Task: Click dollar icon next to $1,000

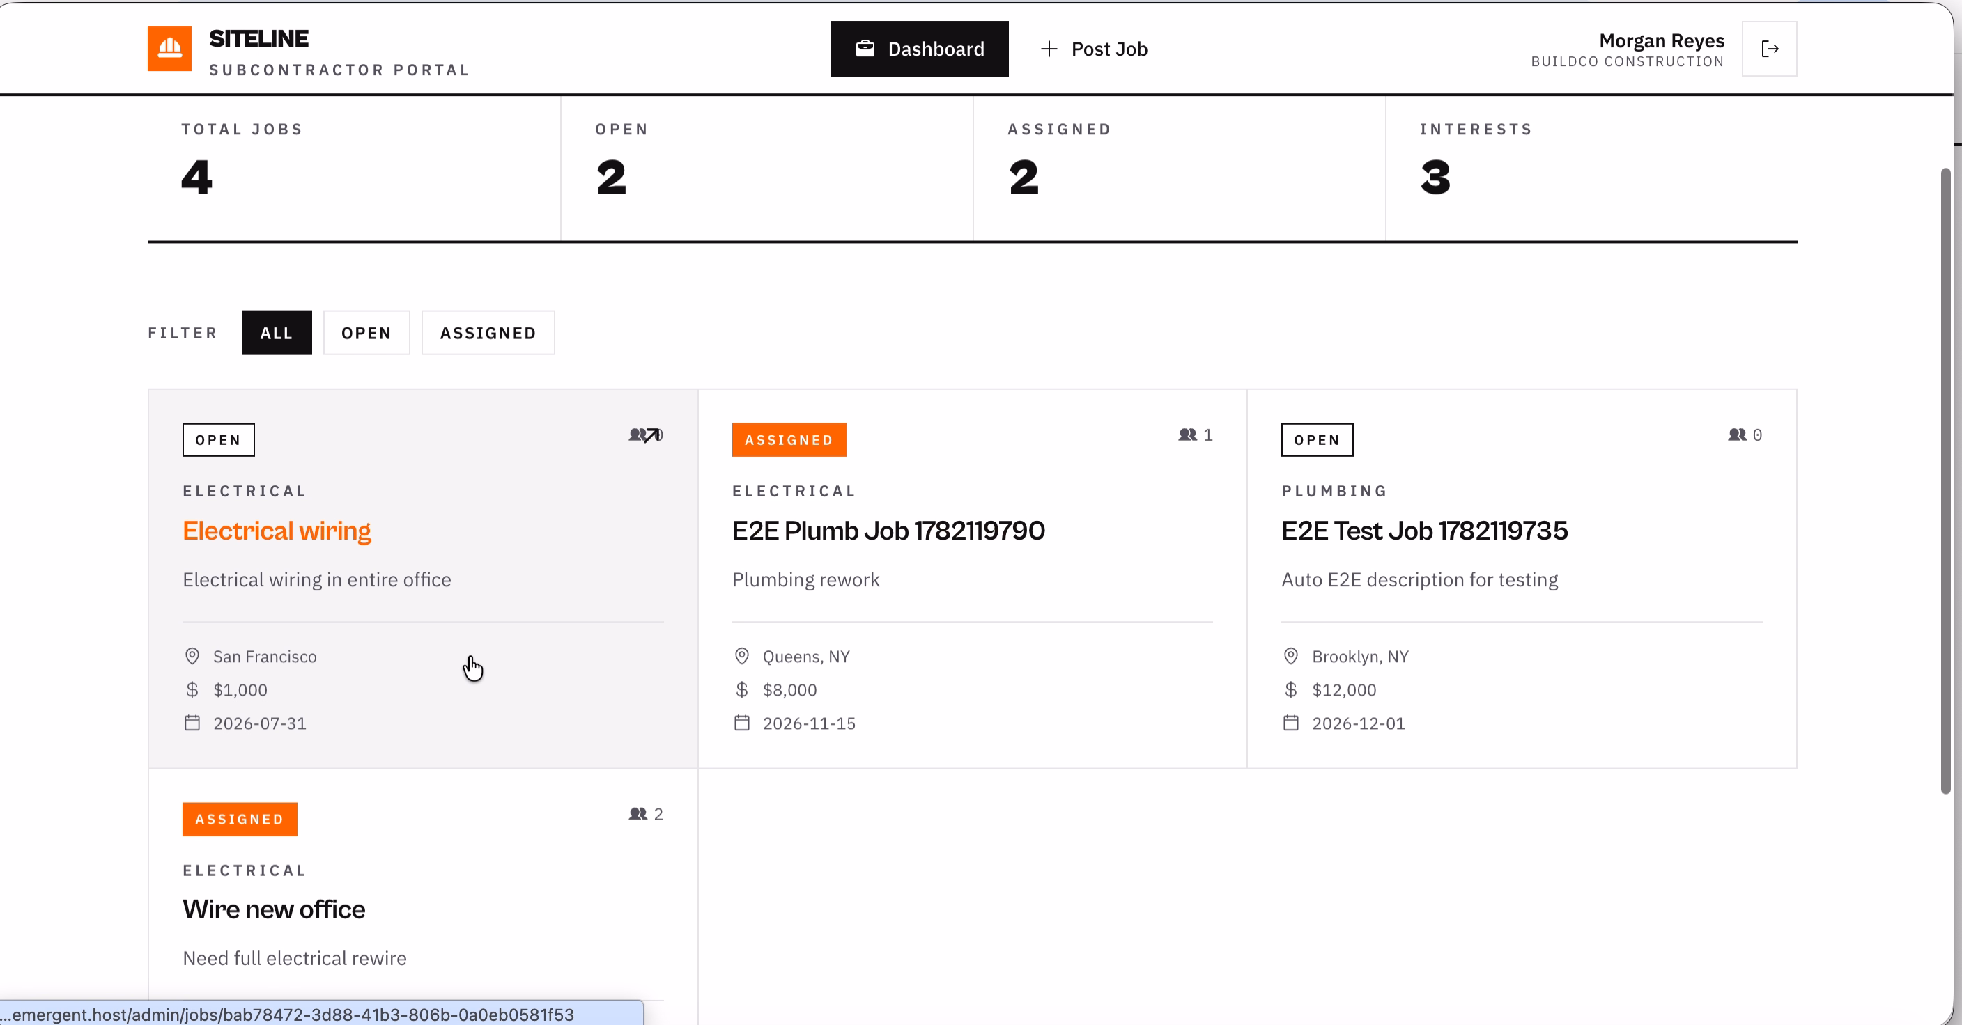Action: 192,689
